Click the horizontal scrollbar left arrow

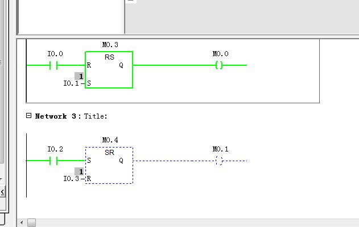pos(22,222)
